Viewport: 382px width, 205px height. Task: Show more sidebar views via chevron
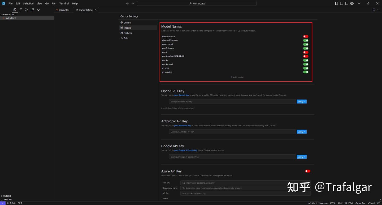(38, 10)
